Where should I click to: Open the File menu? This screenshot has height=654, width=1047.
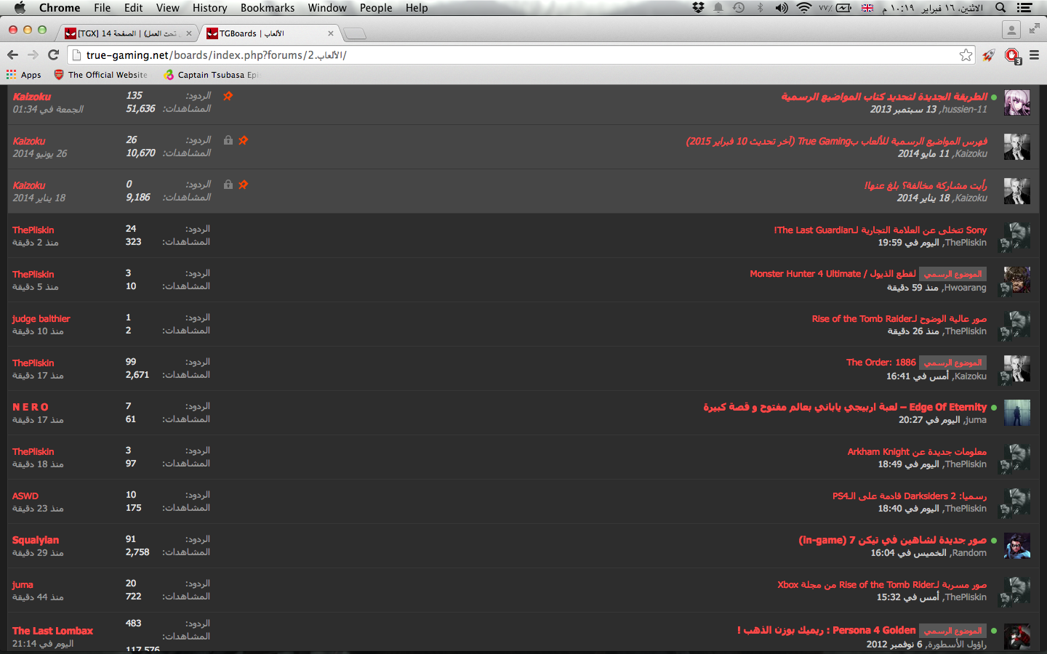[x=102, y=8]
